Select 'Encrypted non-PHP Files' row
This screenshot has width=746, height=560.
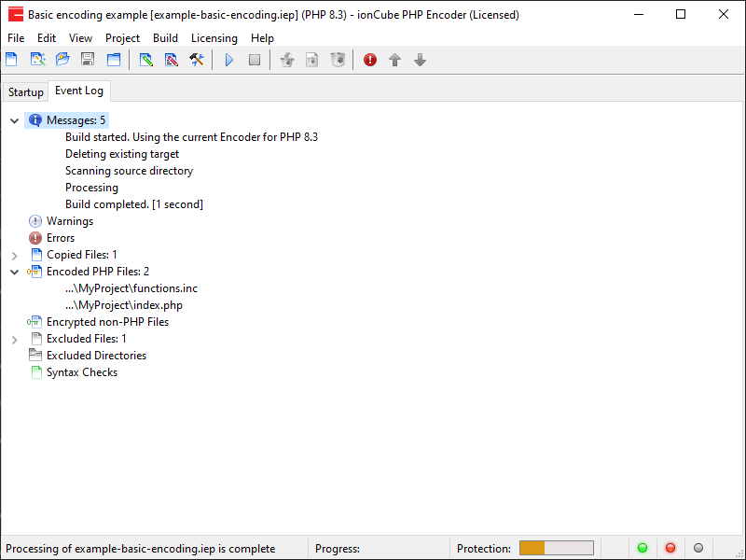pos(107,322)
